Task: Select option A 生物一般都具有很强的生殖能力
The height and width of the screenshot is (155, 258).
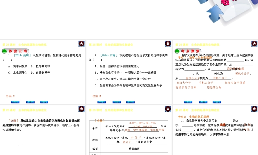Action: pyautogui.click(x=117, y=66)
